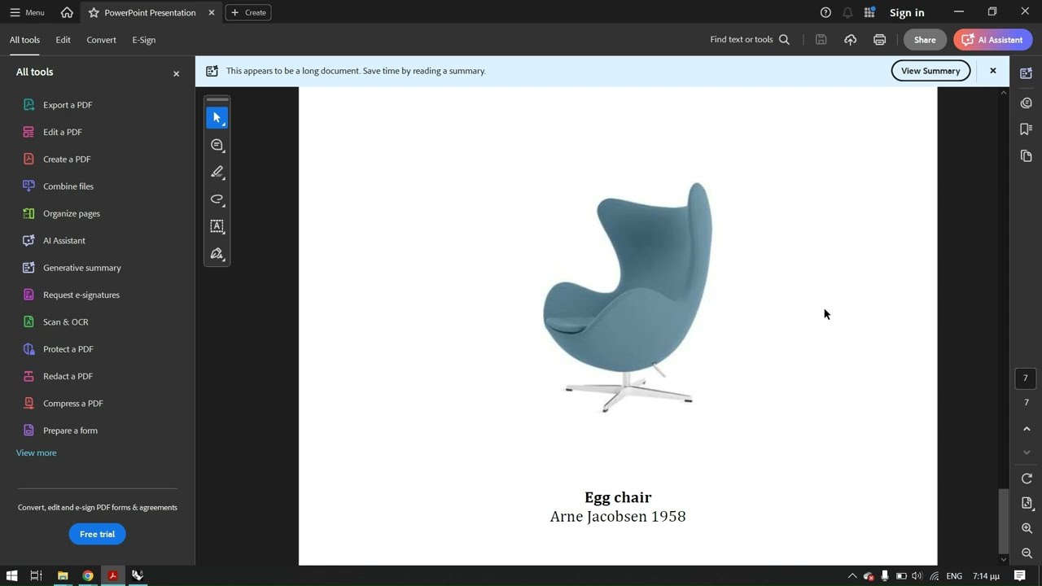Open the page display settings icon
Image resolution: width=1042 pixels, height=586 pixels.
tap(1027, 503)
